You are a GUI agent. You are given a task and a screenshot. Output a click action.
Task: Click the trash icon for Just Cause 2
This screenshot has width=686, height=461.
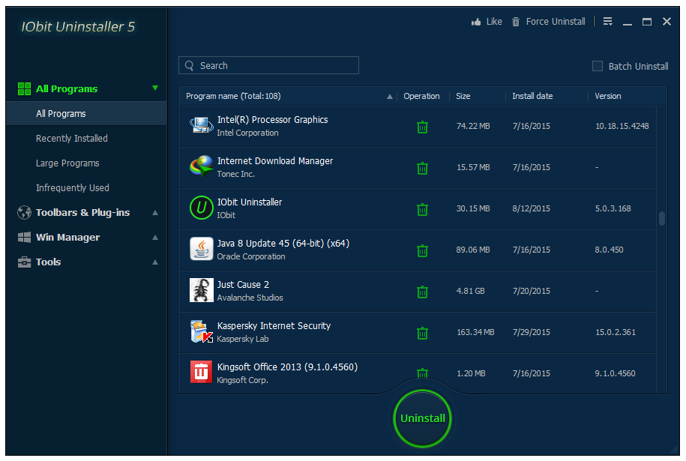422,292
